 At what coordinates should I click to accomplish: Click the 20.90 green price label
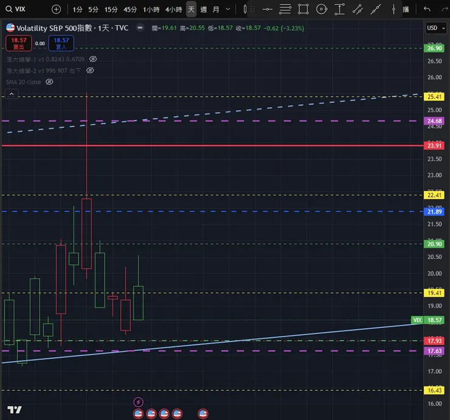tap(434, 244)
